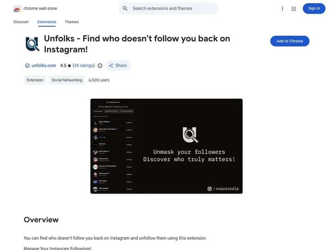Click the Unfolks extension logo

[x=31, y=42]
